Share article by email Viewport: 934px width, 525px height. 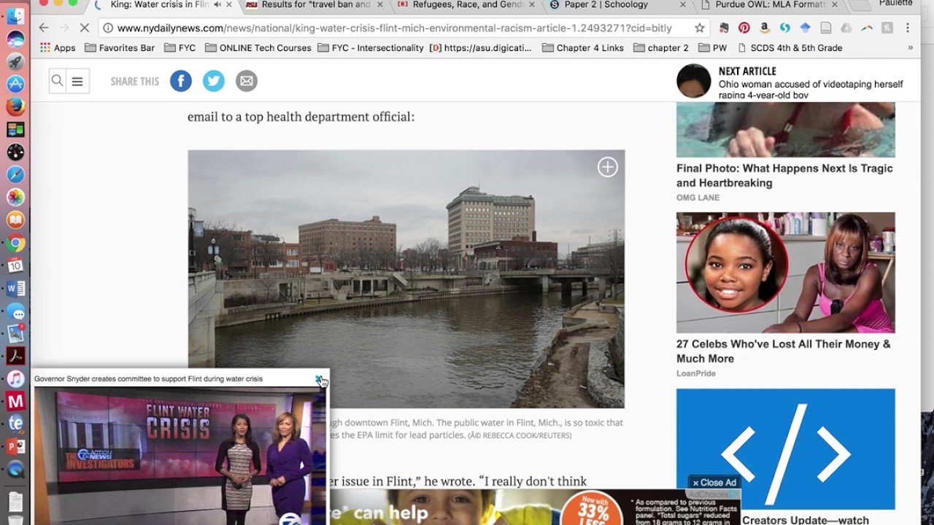247,81
